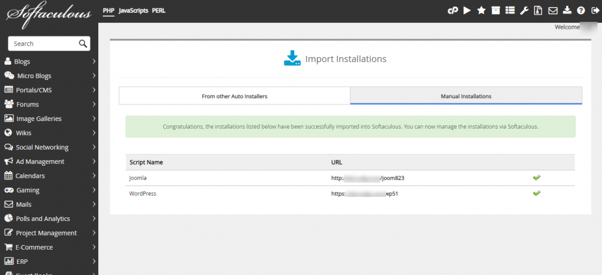This screenshot has height=275, width=602.
Task: Show all installations via the box icon
Action: tap(496, 11)
